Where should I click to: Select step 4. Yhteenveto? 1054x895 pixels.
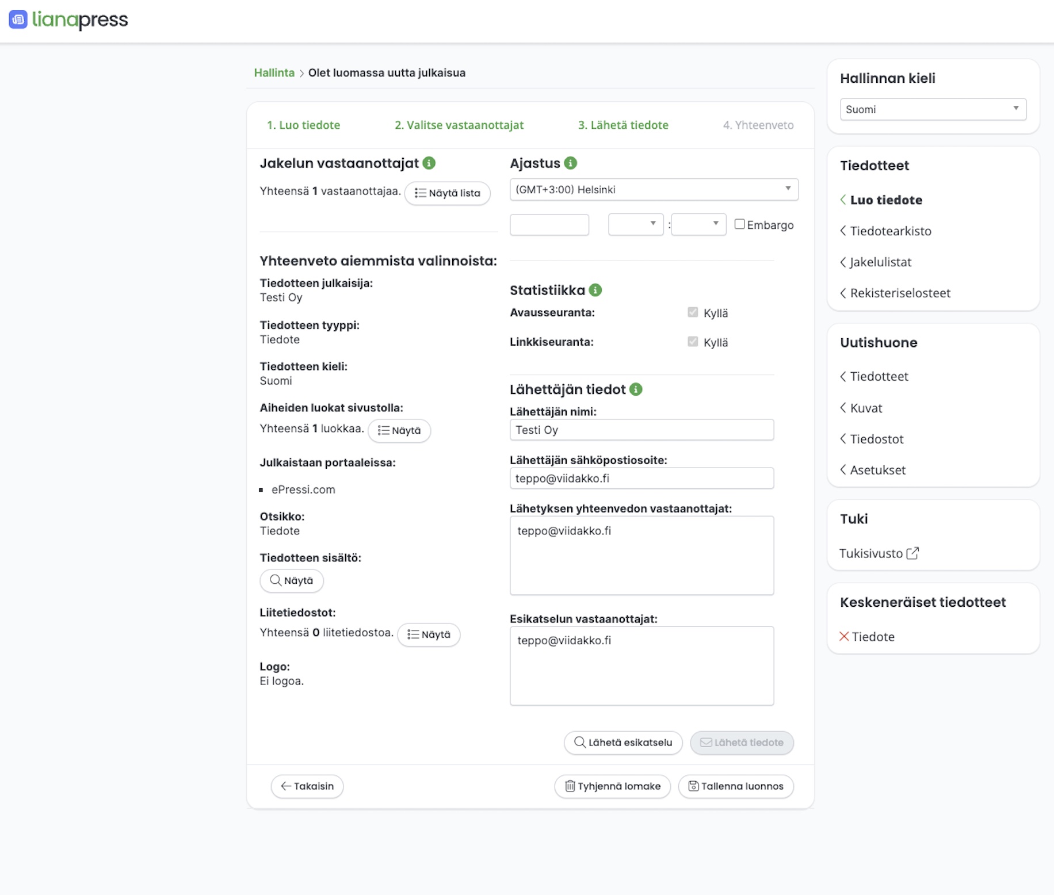pos(758,125)
